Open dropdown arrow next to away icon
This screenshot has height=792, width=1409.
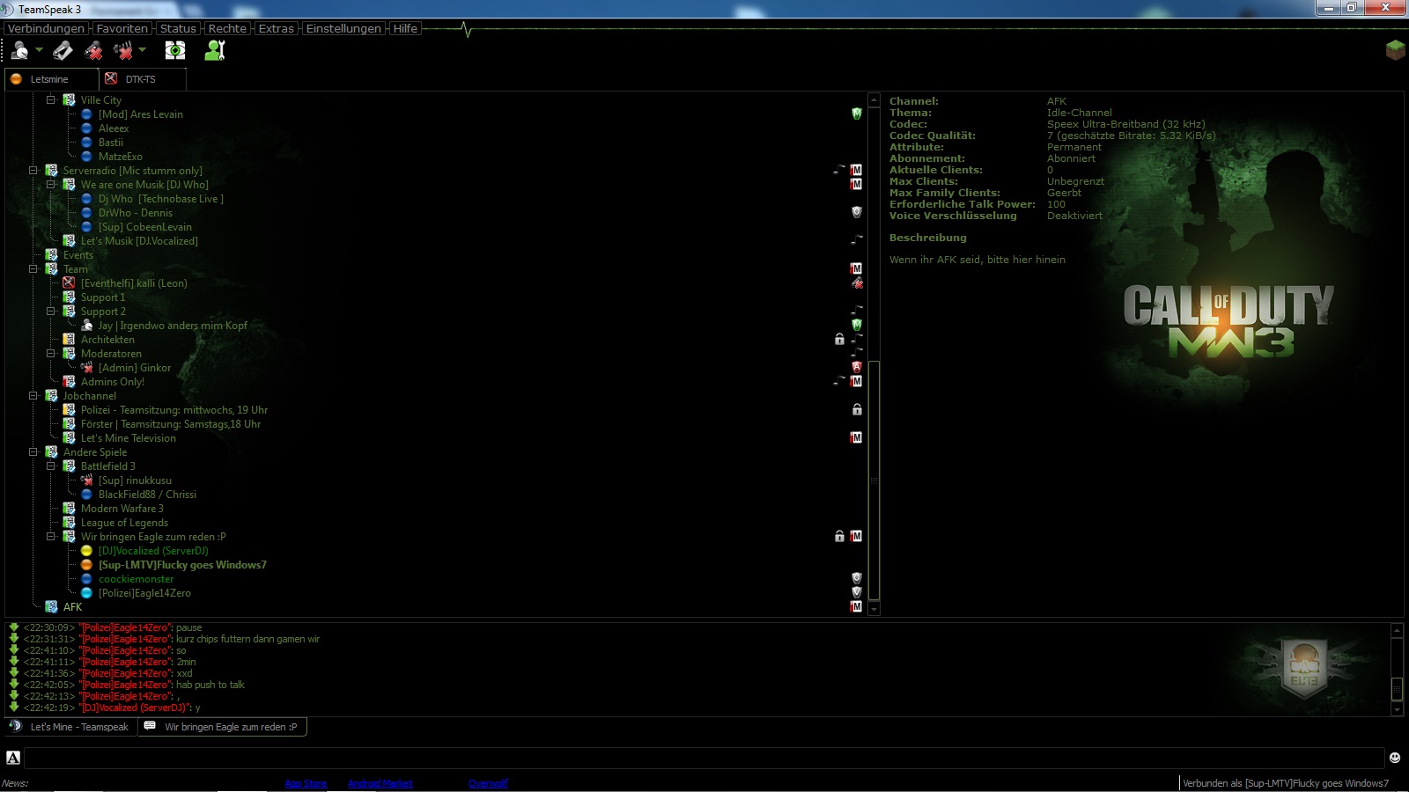tap(39, 51)
